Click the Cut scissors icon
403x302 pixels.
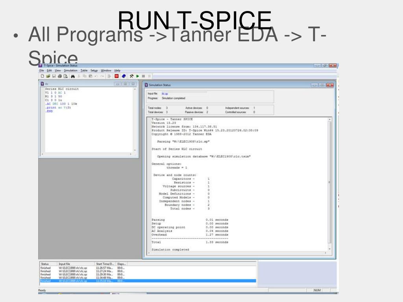coord(79,76)
